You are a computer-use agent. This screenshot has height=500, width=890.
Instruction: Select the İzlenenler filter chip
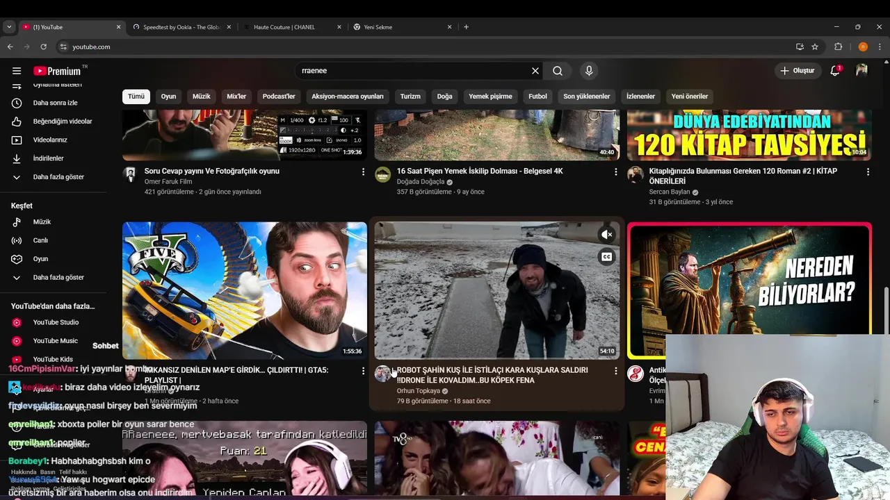pos(640,97)
